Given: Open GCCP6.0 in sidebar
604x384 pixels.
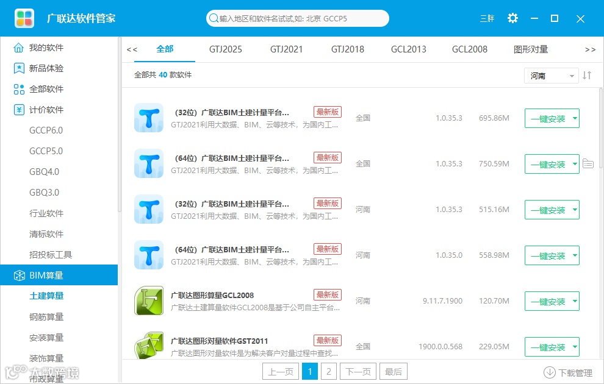Looking at the screenshot, I should pyautogui.click(x=46, y=130).
